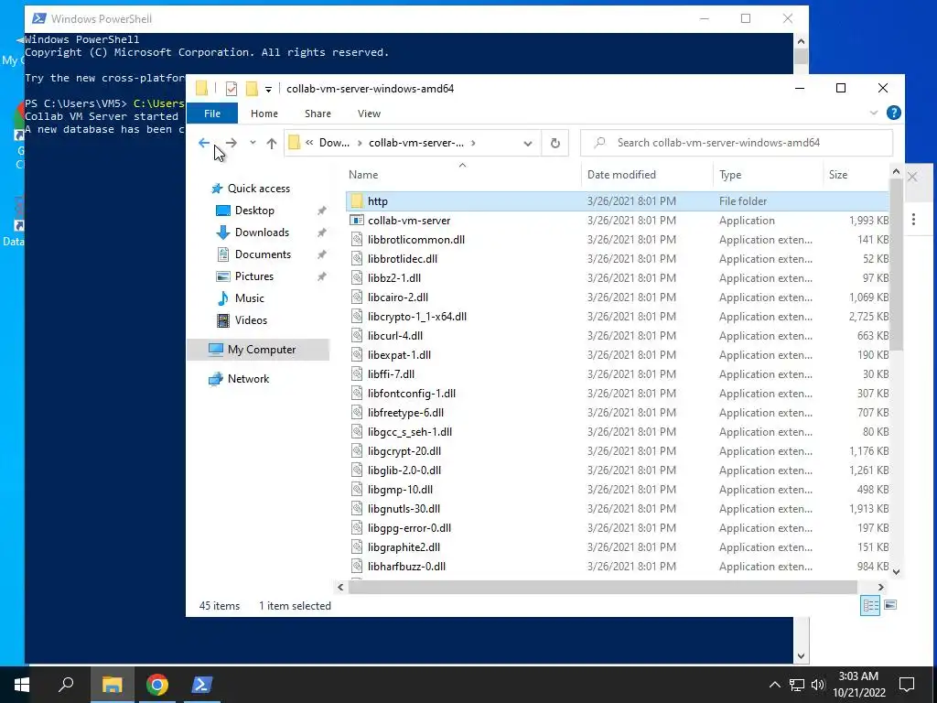Sort by the Name column header
Screen dimensions: 937x703
click(x=463, y=175)
